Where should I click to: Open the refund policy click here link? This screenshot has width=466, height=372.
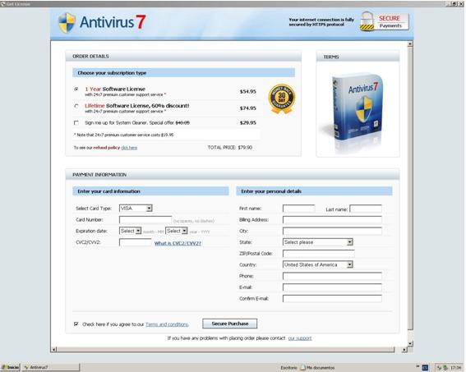point(129,148)
